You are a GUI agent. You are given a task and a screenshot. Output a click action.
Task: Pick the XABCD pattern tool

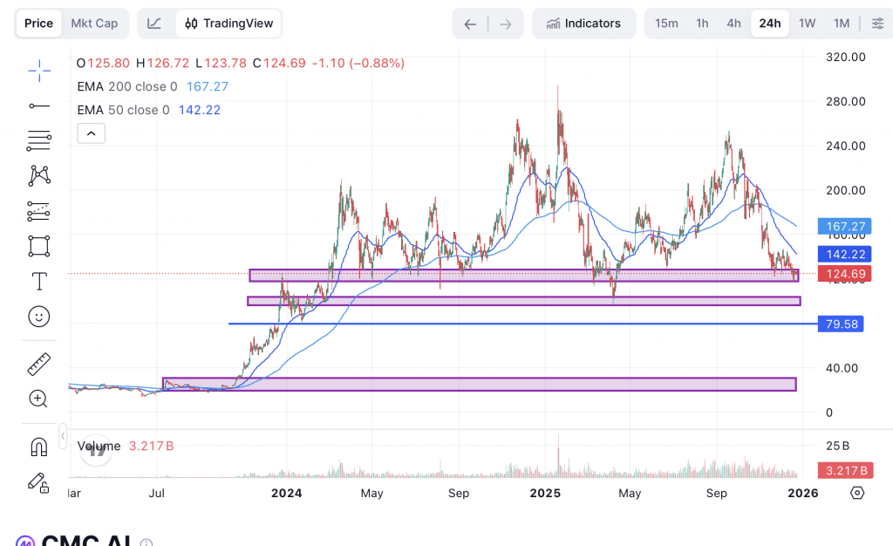click(x=38, y=175)
